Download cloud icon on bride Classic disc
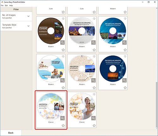 coord(94,94)
